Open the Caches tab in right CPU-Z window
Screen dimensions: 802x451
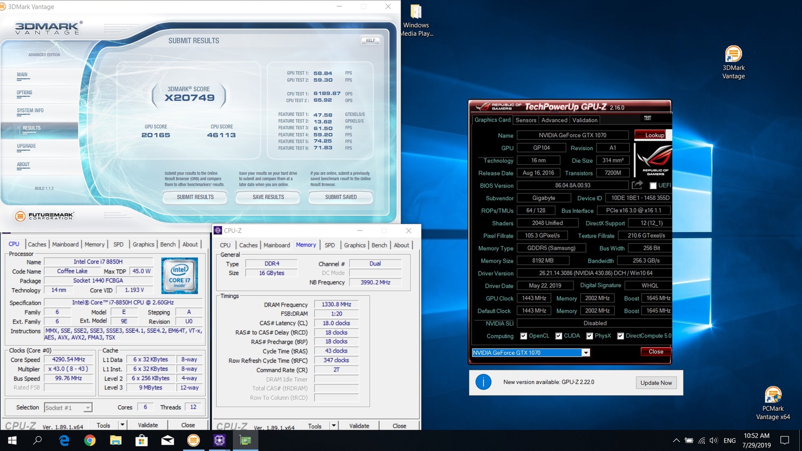pos(248,245)
